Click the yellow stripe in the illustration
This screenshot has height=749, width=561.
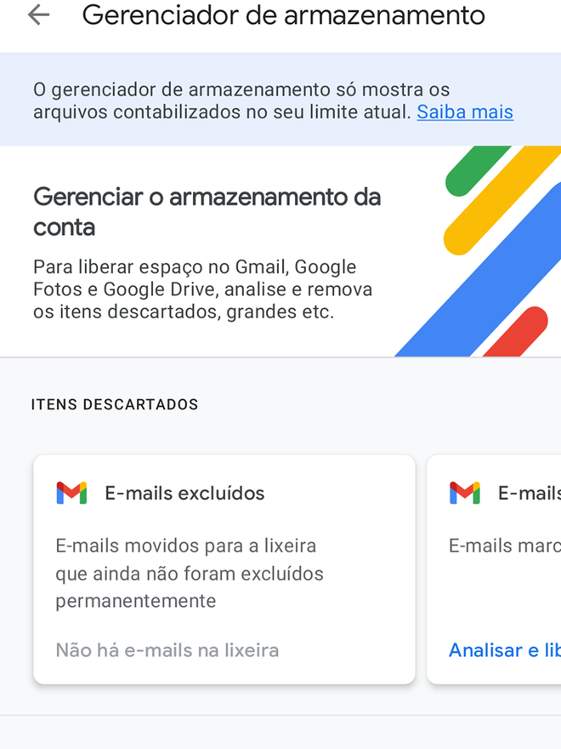501,201
